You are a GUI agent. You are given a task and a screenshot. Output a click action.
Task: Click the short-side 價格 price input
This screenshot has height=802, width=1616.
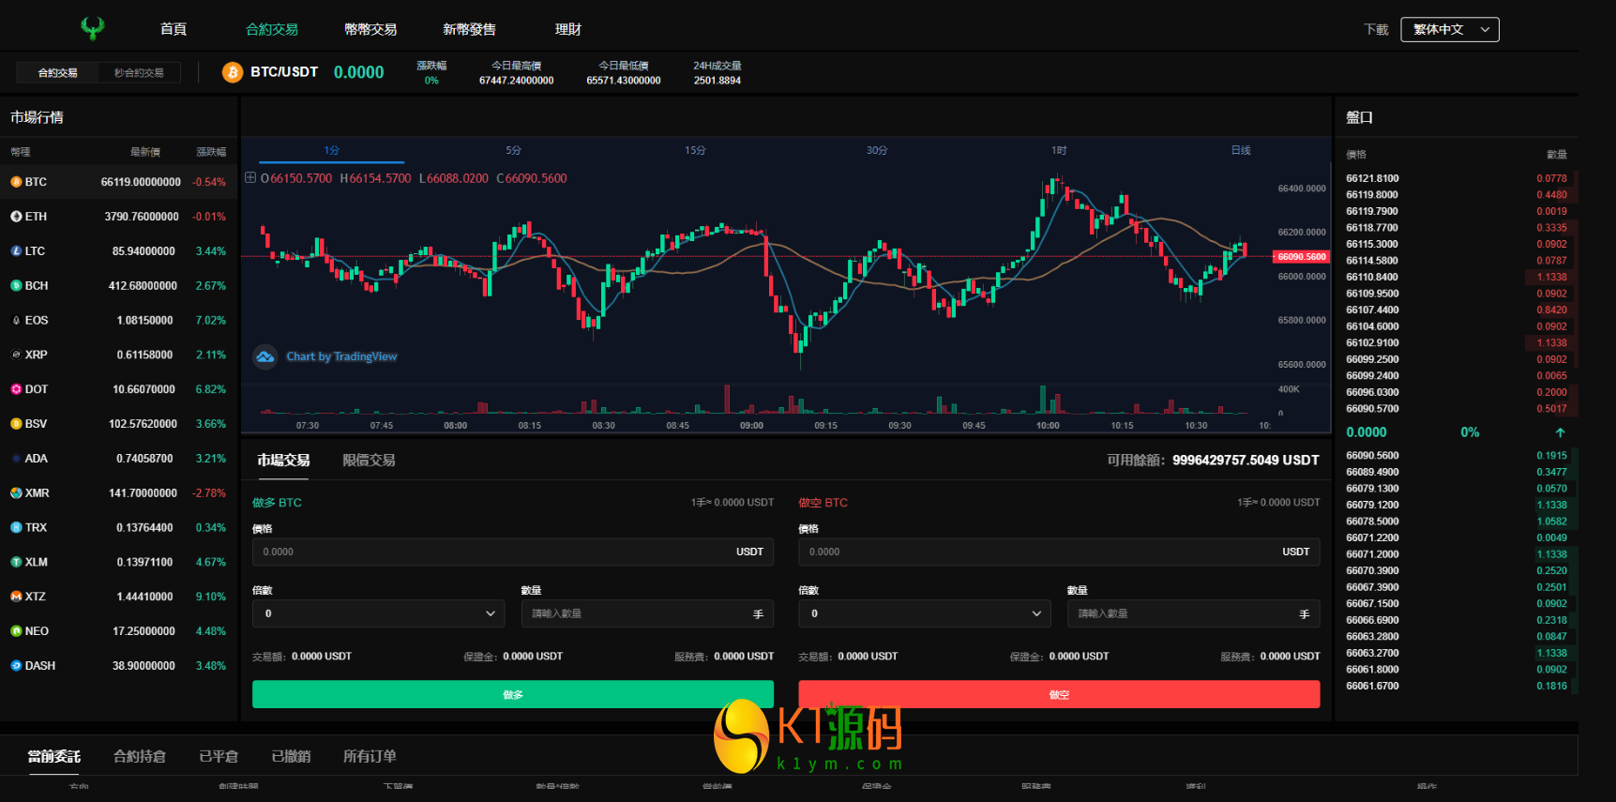pos(1059,552)
